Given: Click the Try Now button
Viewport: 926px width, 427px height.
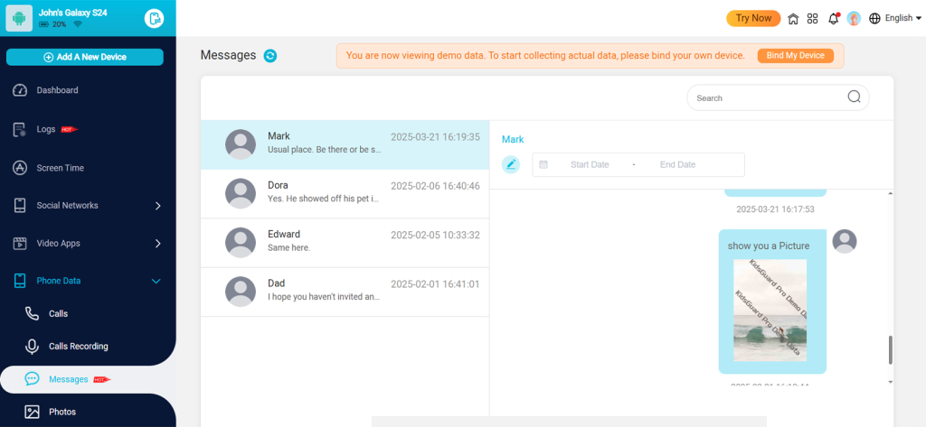Looking at the screenshot, I should [753, 18].
